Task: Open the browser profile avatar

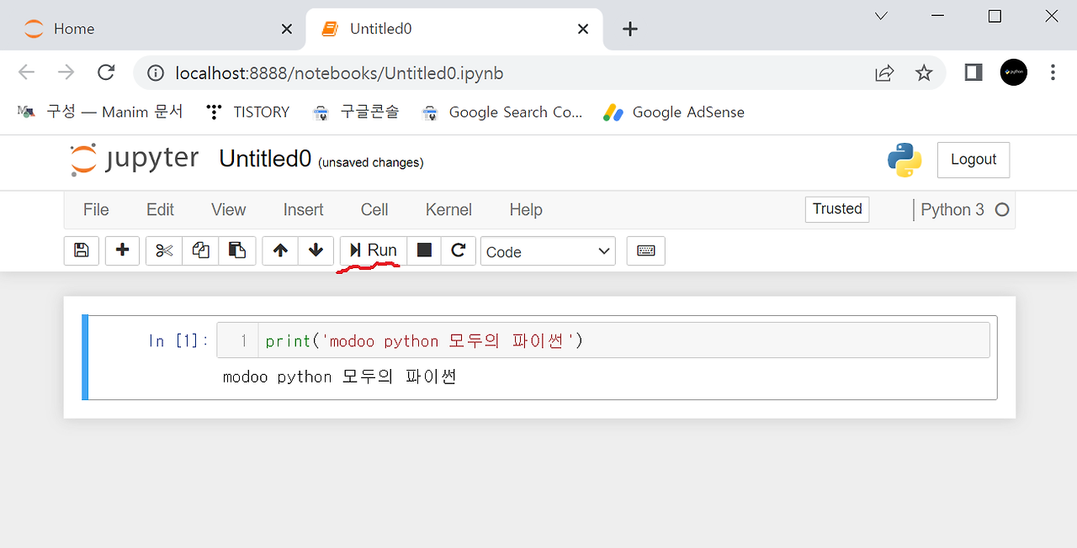Action: pyautogui.click(x=1014, y=73)
